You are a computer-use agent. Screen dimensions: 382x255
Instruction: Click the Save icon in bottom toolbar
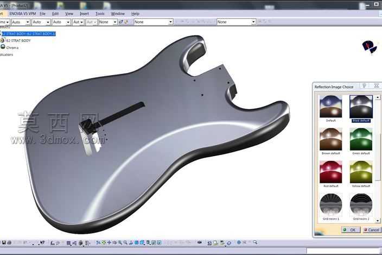(x=4, y=242)
